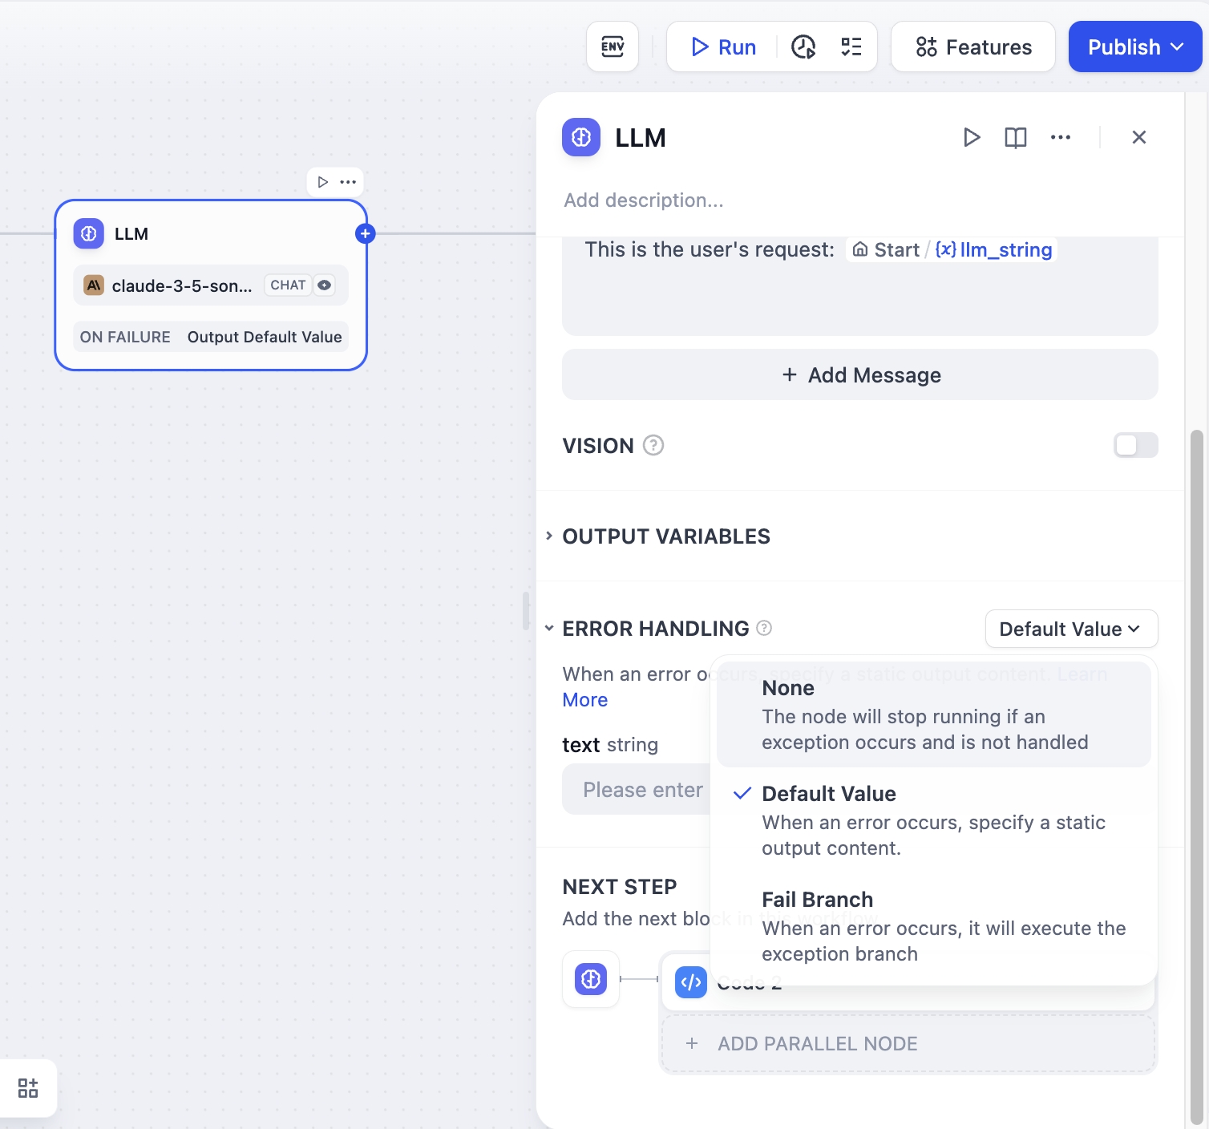Open the LLM panel three-dot menu
The height and width of the screenshot is (1129, 1209).
1061,138
